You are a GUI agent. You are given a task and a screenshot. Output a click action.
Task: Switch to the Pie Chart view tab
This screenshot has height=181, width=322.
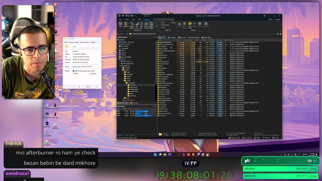[182, 37]
